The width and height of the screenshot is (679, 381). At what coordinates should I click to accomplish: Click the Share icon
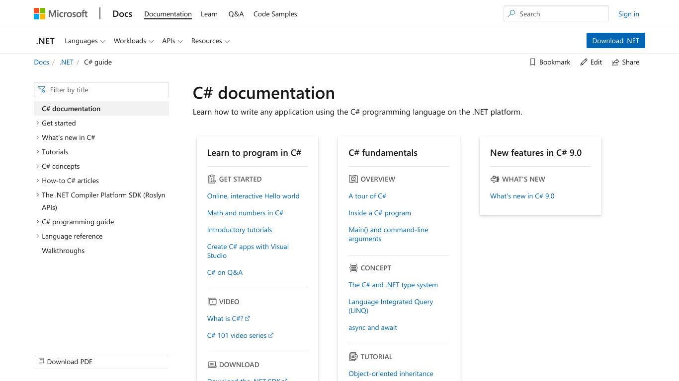tap(615, 62)
